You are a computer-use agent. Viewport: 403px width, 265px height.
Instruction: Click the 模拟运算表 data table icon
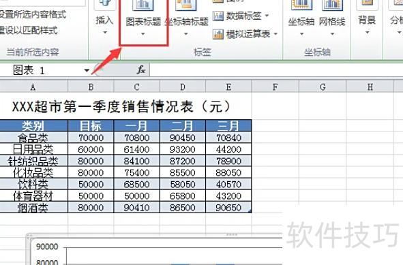point(218,34)
